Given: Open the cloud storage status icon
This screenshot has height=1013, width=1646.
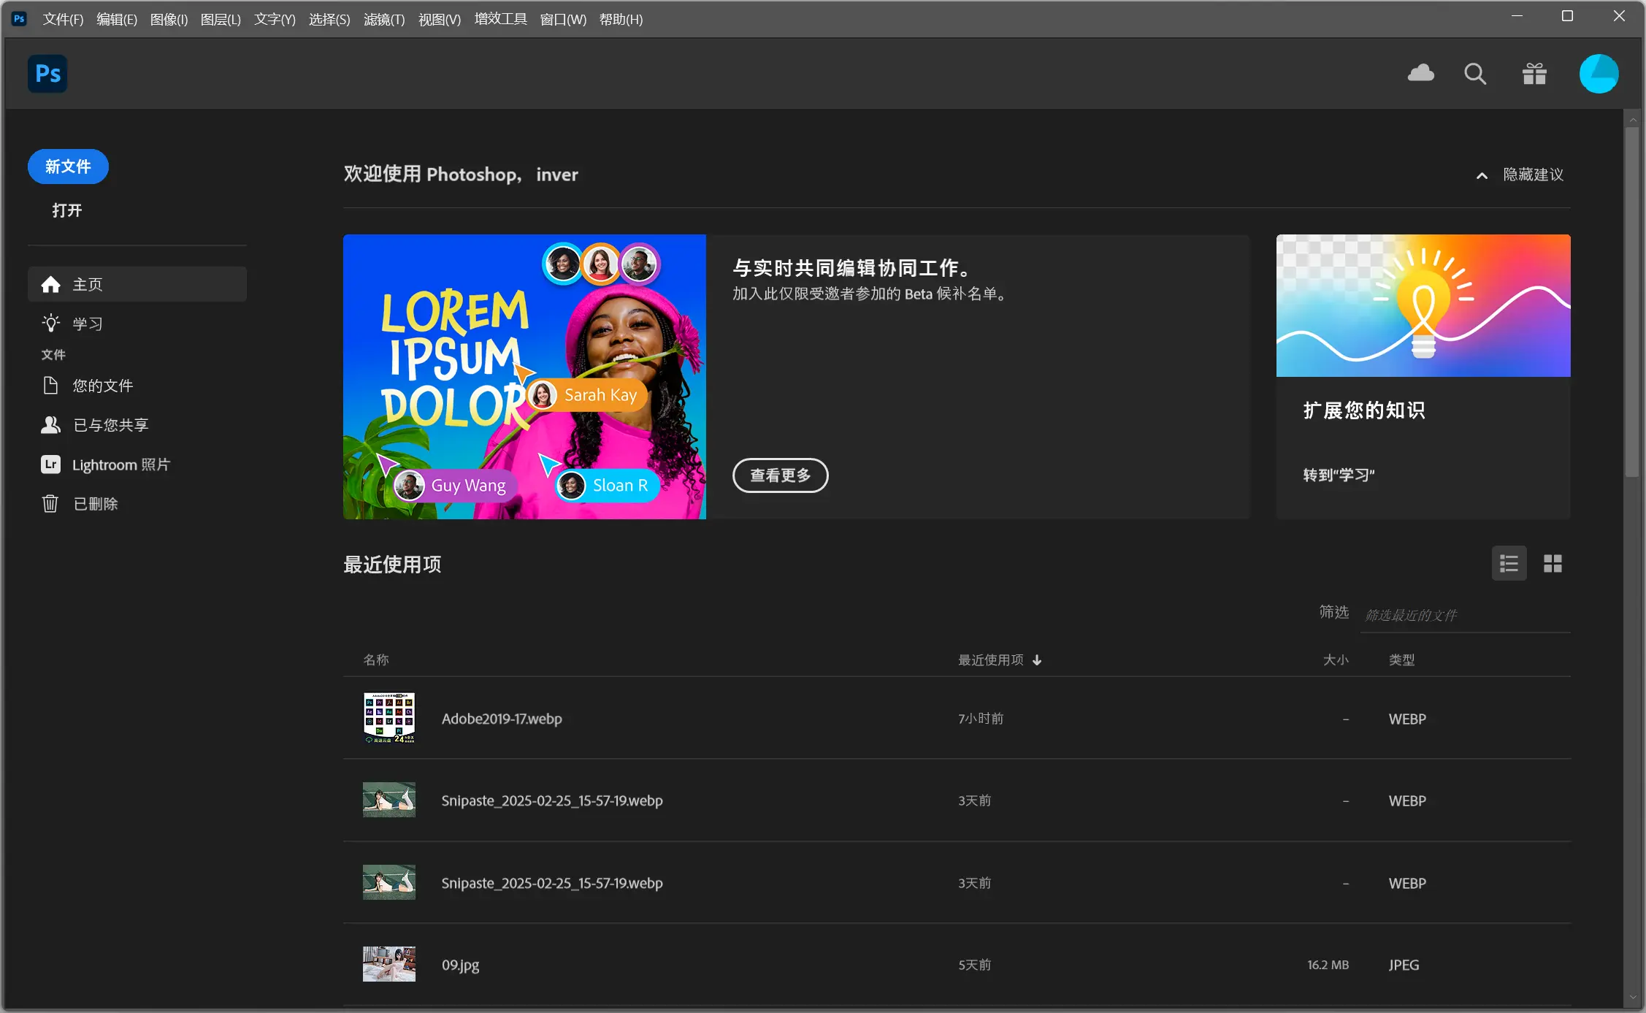Looking at the screenshot, I should tap(1420, 73).
